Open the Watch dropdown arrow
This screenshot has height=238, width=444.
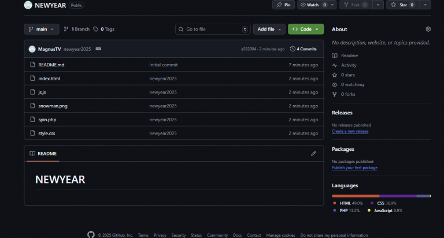coord(332,5)
